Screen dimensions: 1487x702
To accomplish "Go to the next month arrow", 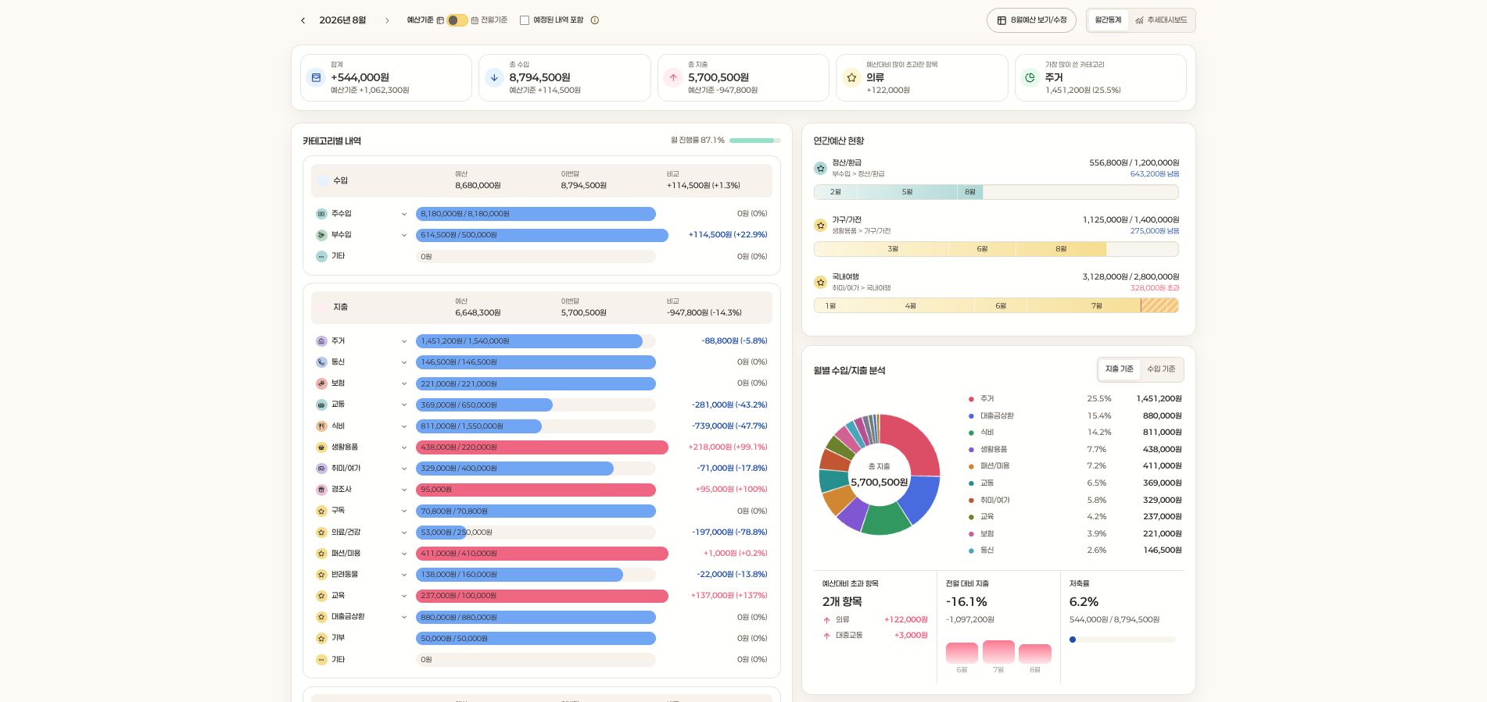I will (387, 20).
